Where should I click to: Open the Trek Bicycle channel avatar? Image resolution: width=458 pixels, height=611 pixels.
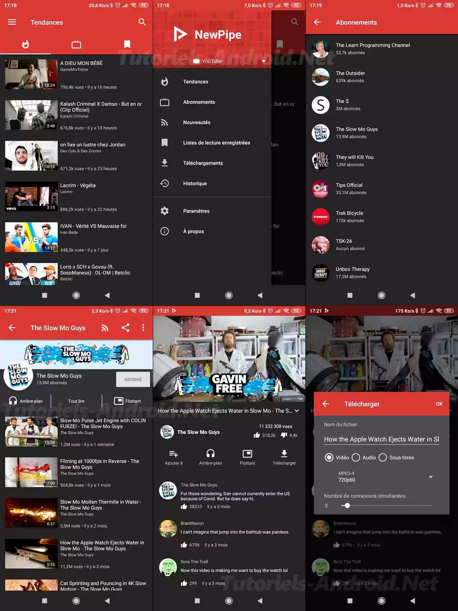point(321,217)
